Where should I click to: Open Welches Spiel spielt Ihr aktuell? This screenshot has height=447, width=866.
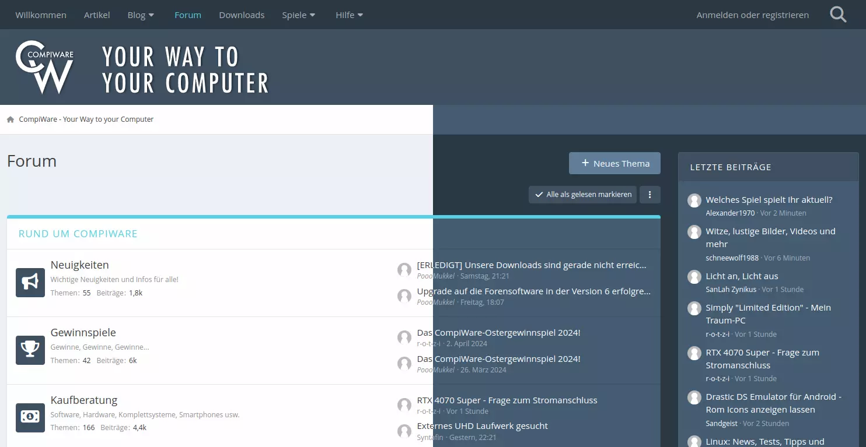pyautogui.click(x=769, y=200)
